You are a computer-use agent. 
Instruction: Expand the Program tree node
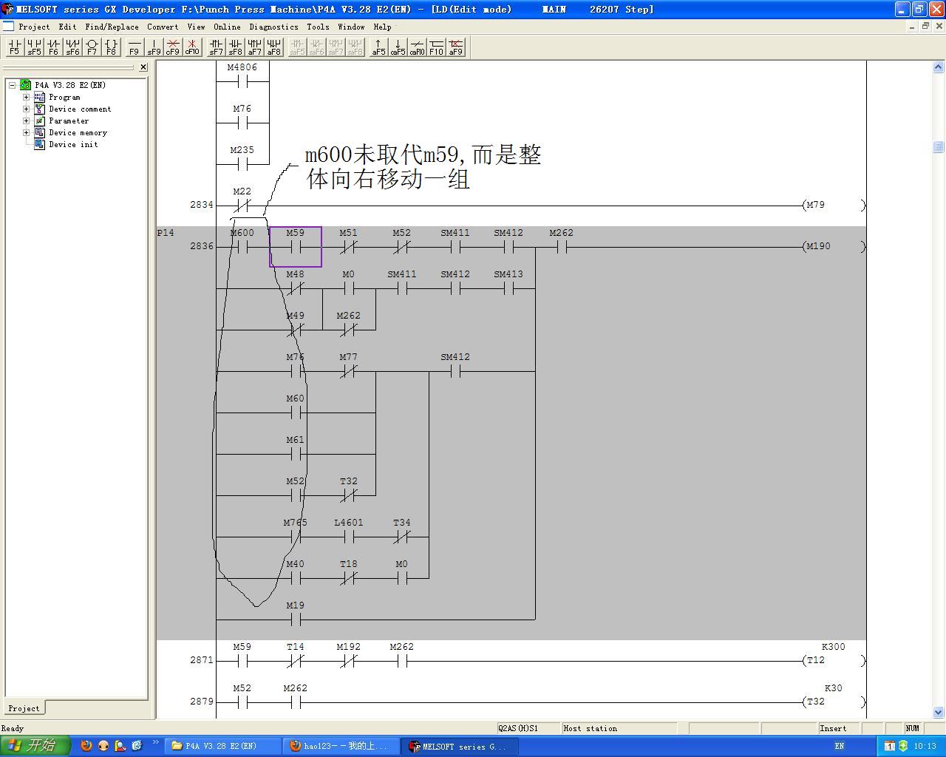pos(26,97)
